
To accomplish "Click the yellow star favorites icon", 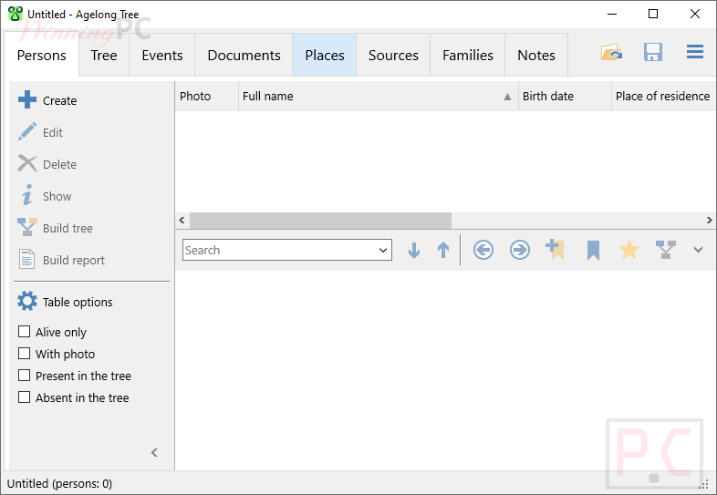I will 629,250.
